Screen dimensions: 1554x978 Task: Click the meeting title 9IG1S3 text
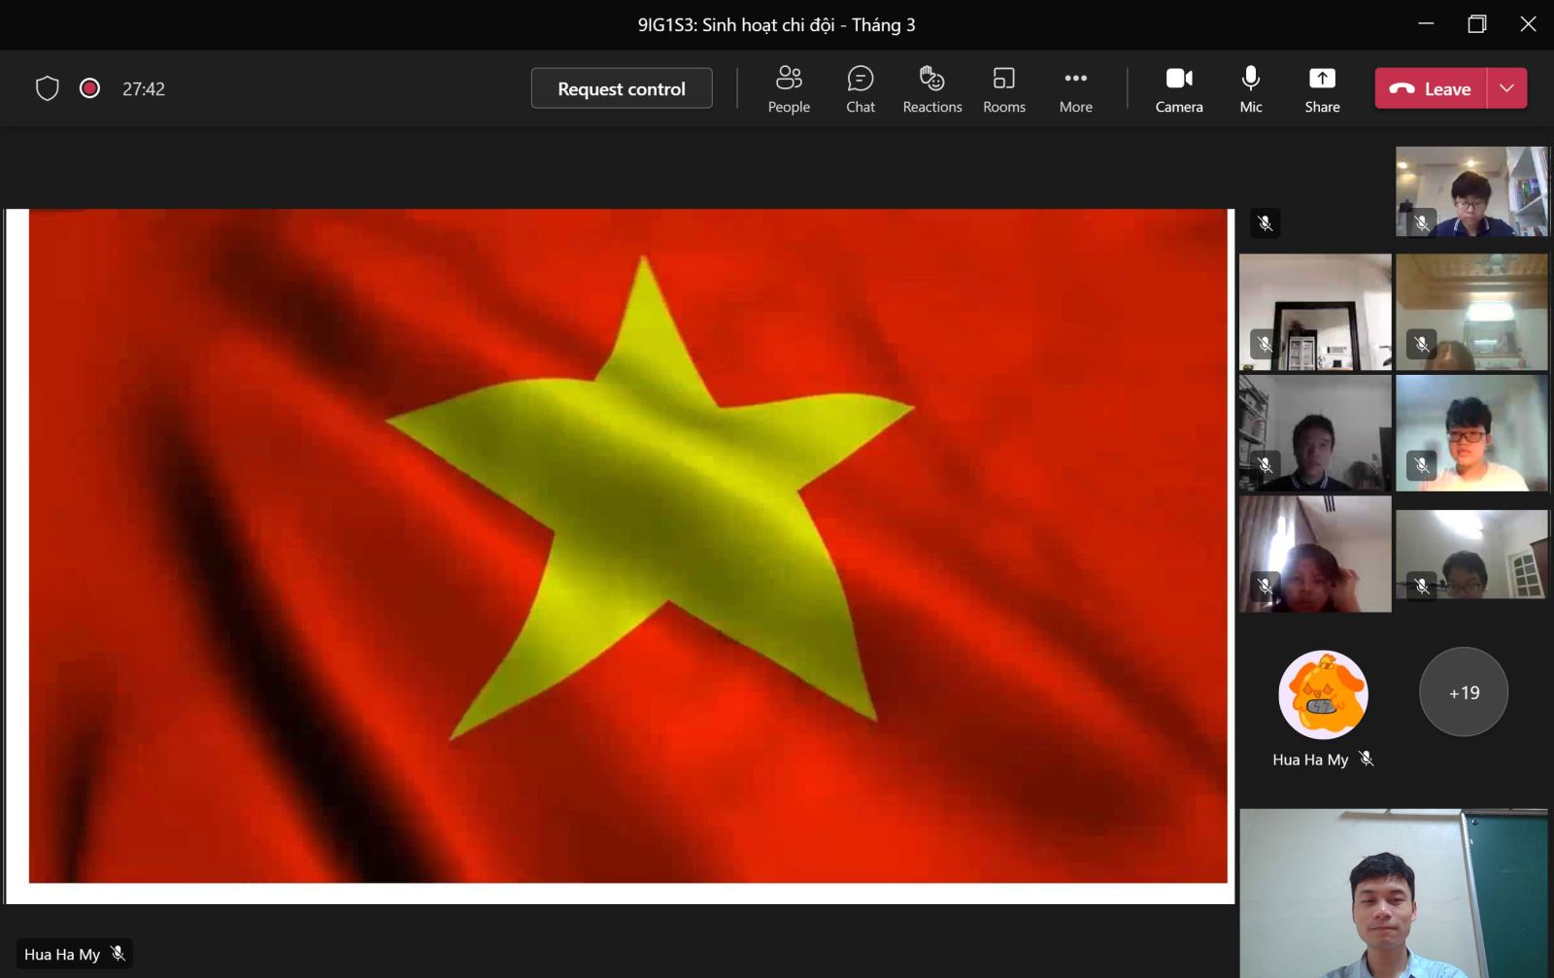pyautogui.click(x=776, y=24)
